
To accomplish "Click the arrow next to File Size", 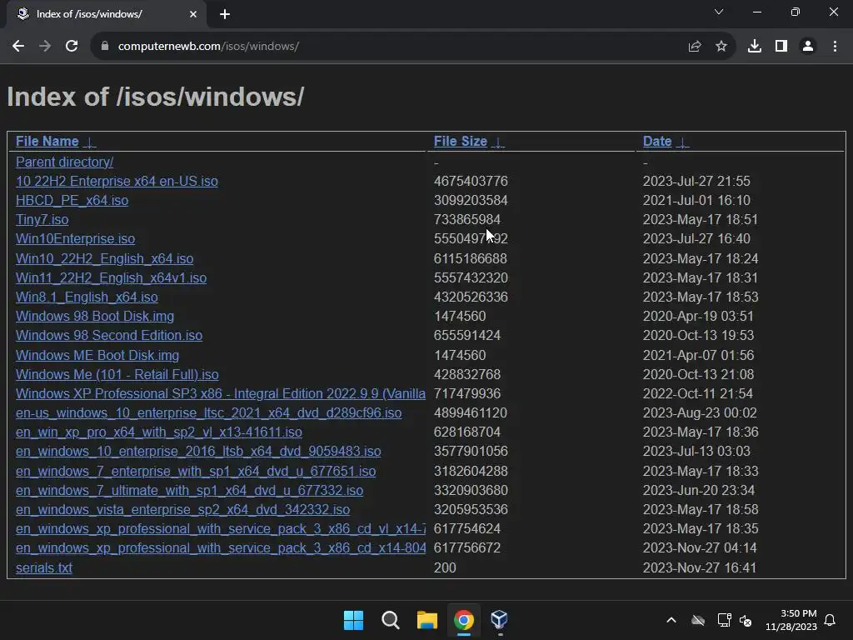I will tap(498, 142).
